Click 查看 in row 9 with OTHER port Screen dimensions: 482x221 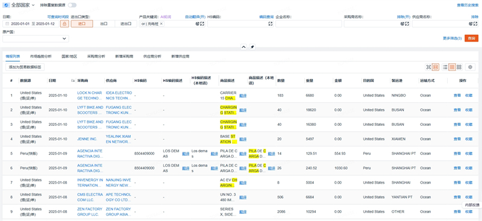click(457, 212)
